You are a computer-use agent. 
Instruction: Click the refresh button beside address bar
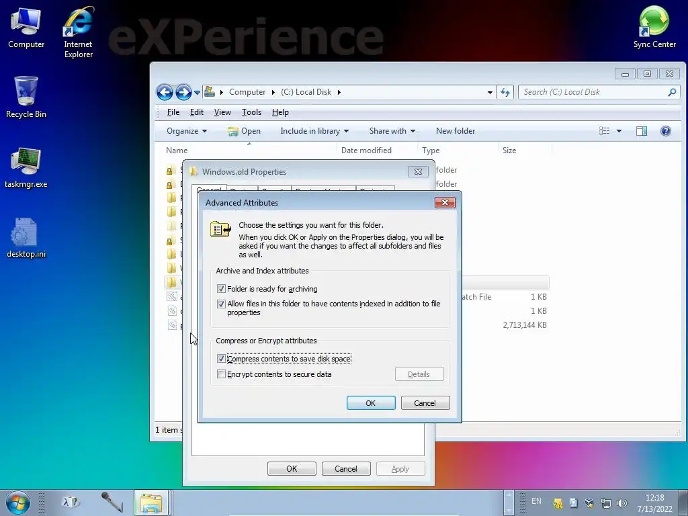pyautogui.click(x=505, y=92)
